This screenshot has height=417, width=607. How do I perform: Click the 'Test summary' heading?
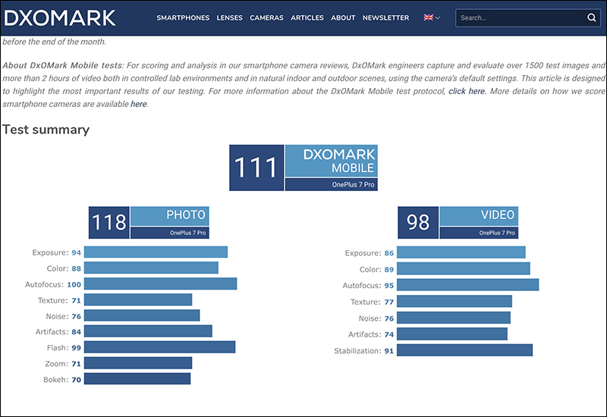[46, 130]
